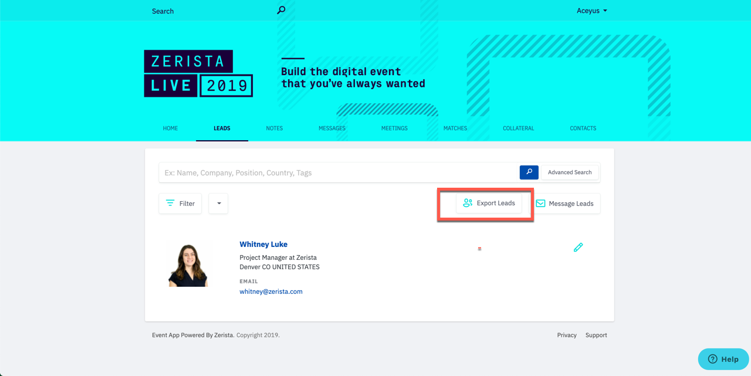Click the 'Project Manager at Zerista' text
This screenshot has height=376, width=751.
(x=278, y=258)
